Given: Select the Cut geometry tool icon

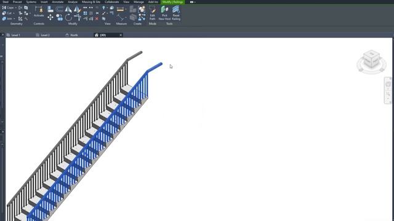Looking at the screenshot, I should [4, 13].
